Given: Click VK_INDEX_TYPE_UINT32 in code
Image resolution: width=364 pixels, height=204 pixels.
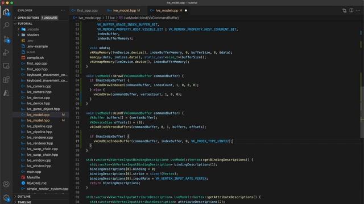Looking at the screenshot, I should click(x=210, y=141).
